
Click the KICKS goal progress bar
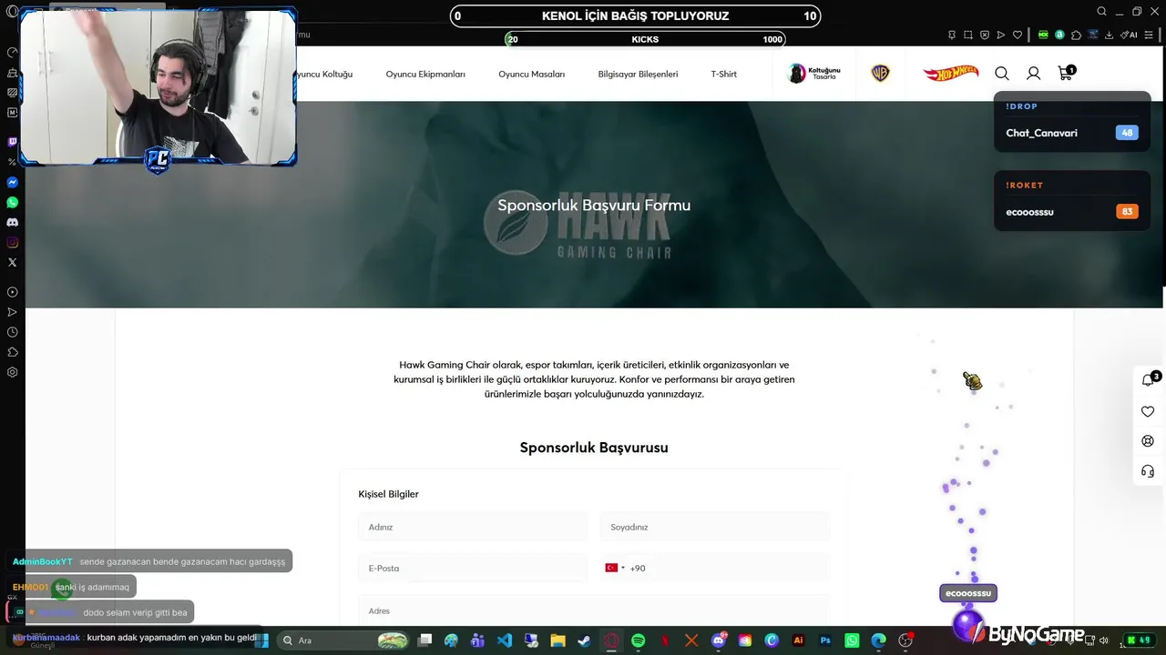tap(645, 39)
